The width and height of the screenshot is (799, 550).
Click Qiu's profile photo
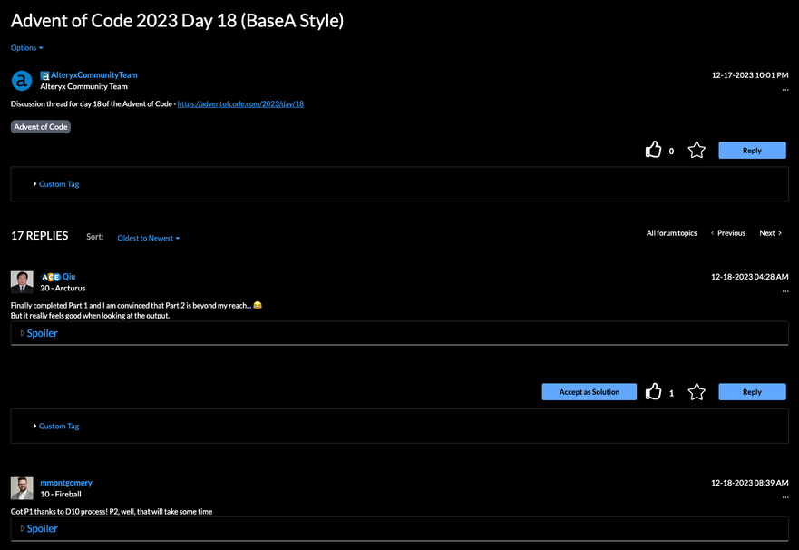pos(22,282)
